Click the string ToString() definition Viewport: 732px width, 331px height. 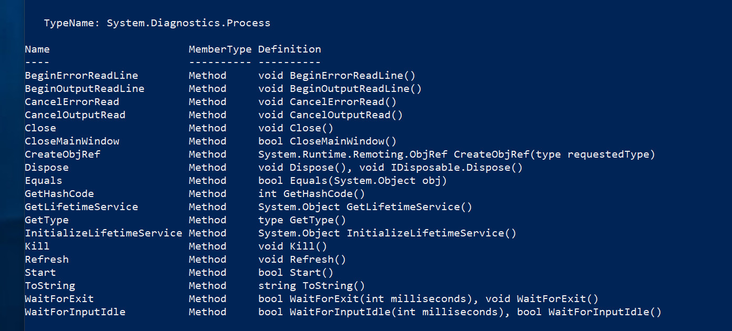[x=311, y=286]
